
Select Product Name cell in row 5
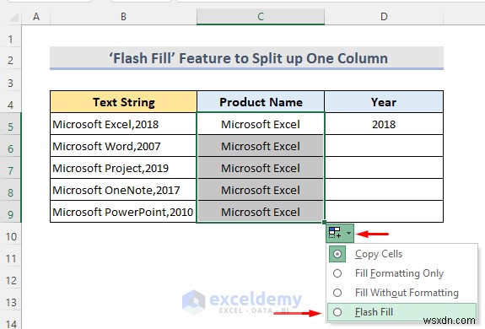(x=261, y=124)
